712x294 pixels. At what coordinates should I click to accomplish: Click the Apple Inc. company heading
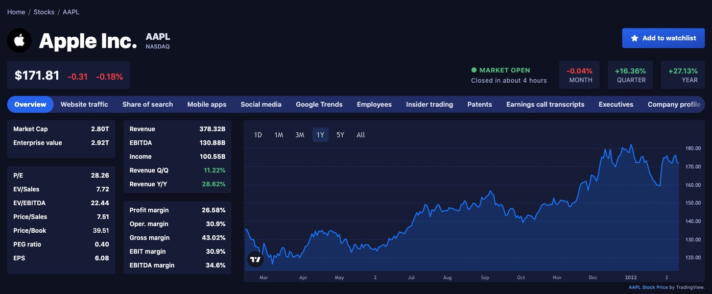point(88,41)
